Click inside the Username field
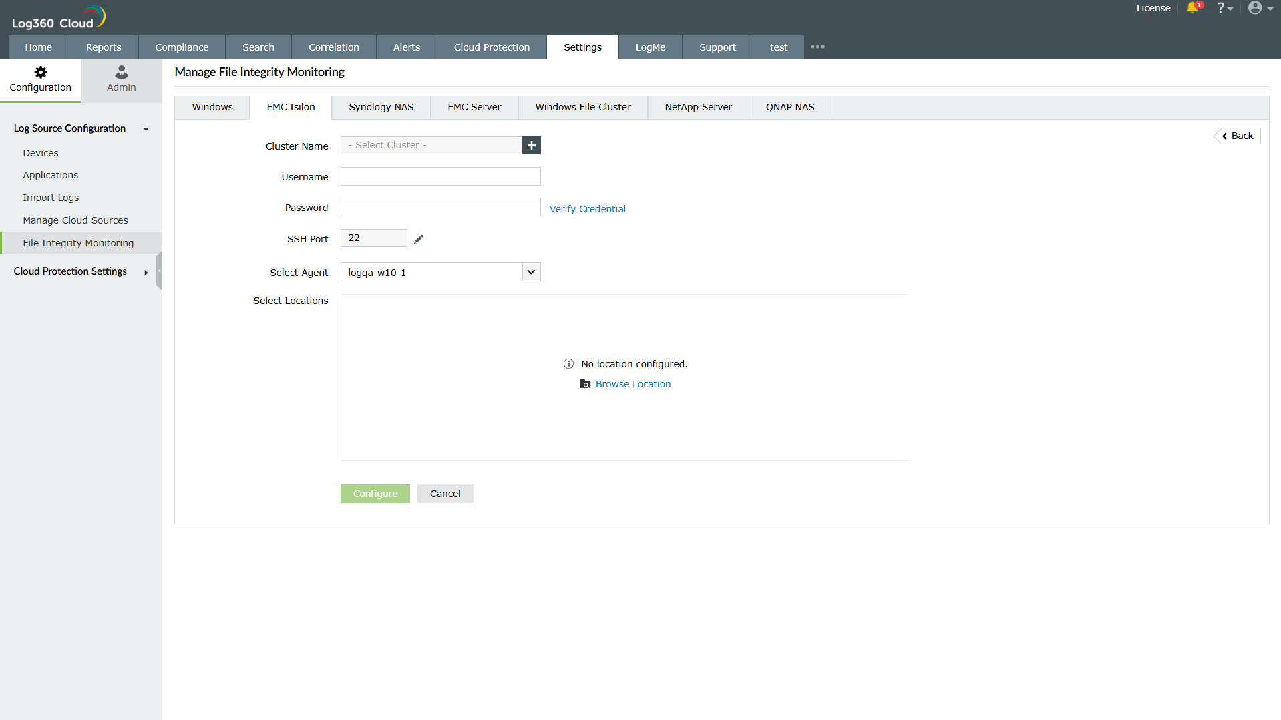Viewport: 1281px width, 720px height. pyautogui.click(x=440, y=176)
